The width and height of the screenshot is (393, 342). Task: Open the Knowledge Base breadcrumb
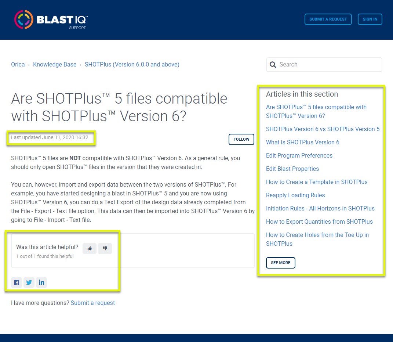[55, 65]
